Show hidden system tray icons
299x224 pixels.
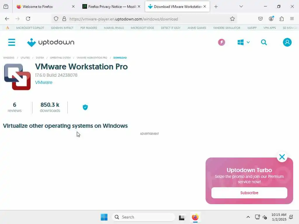click(x=248, y=217)
